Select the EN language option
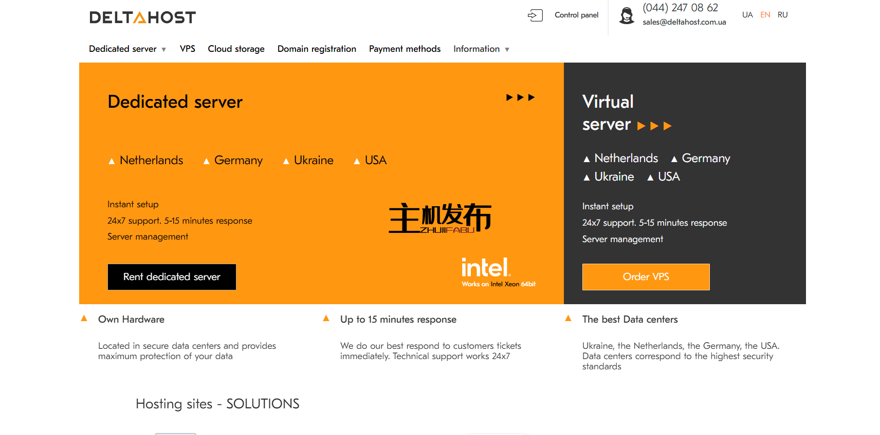Viewport: 880px width, 435px height. (x=765, y=15)
